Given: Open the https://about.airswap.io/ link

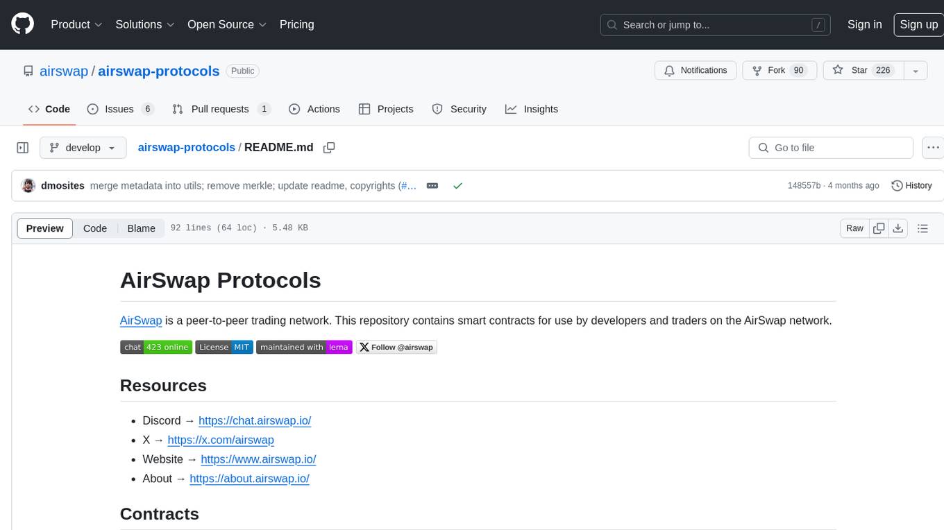Looking at the screenshot, I should 249,479.
